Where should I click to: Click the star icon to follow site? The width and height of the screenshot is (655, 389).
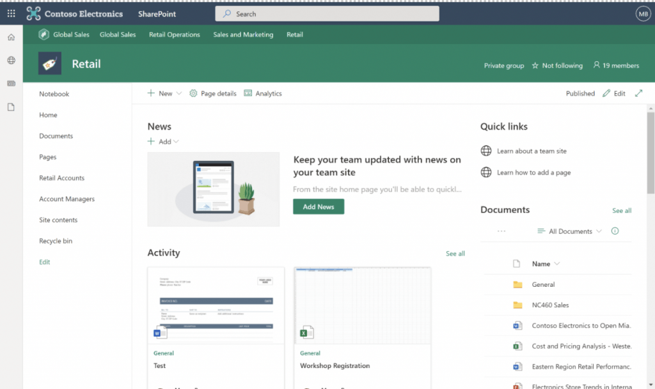click(535, 65)
